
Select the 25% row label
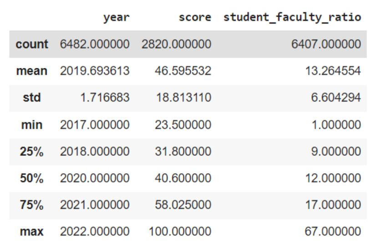[x=32, y=151]
